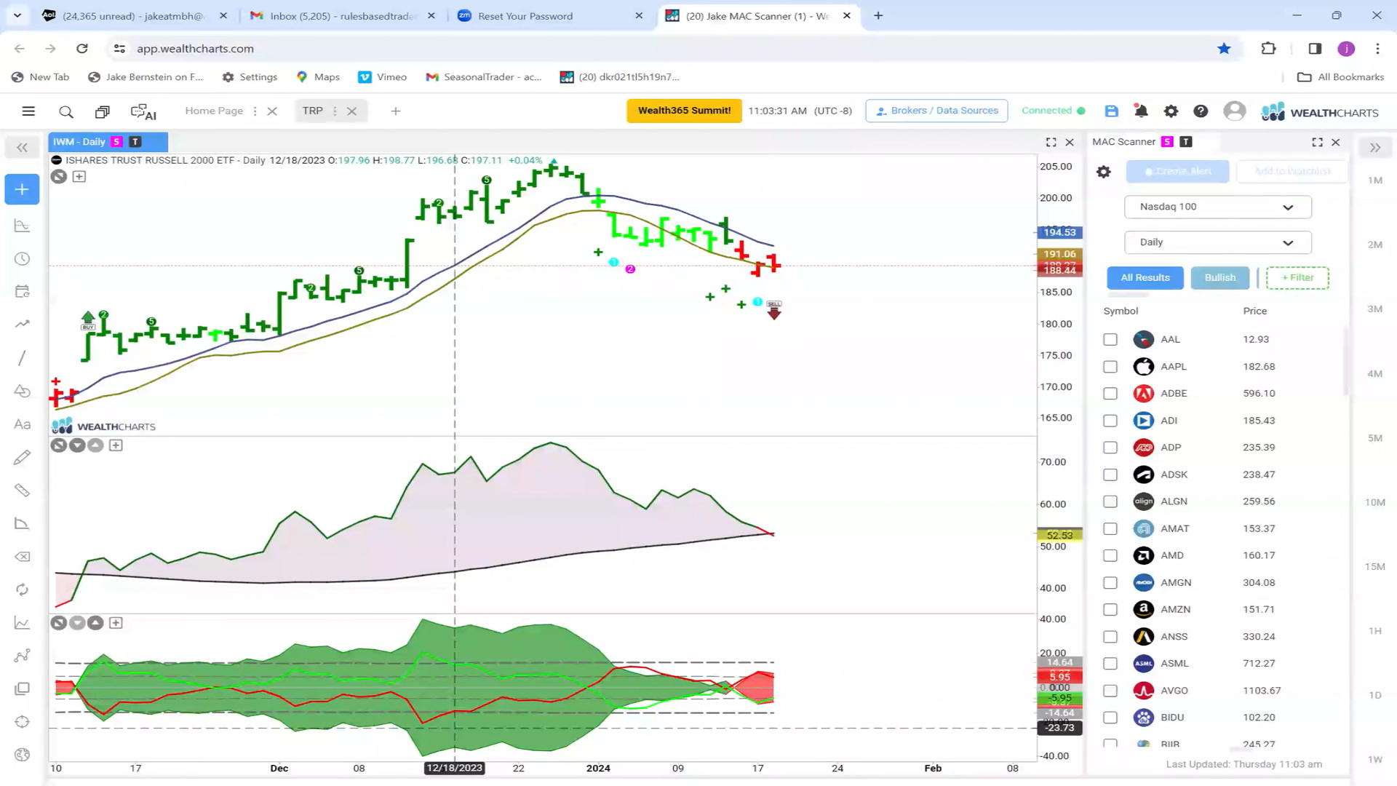Open the window layouts icon
1397x786 pixels.
pos(103,111)
